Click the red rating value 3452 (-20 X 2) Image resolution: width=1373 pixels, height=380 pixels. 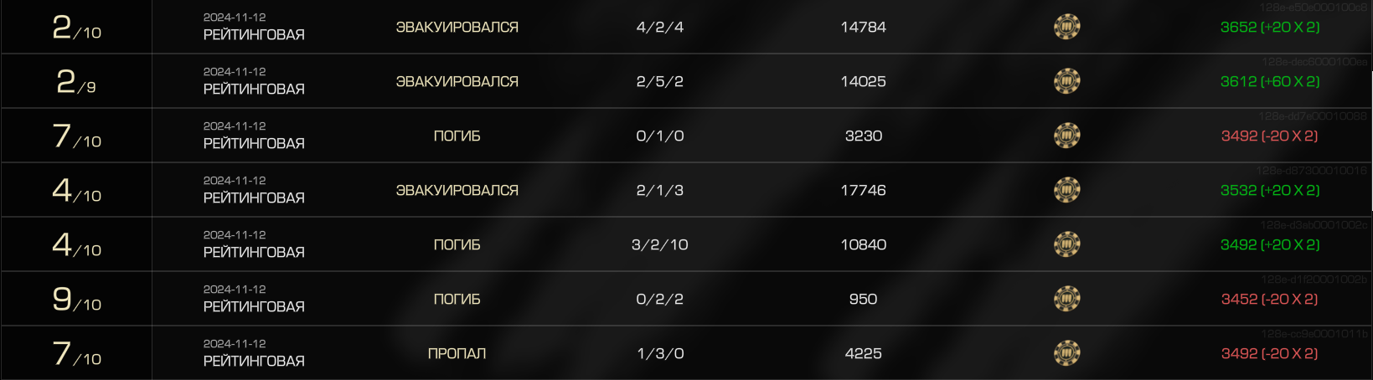click(x=1269, y=299)
